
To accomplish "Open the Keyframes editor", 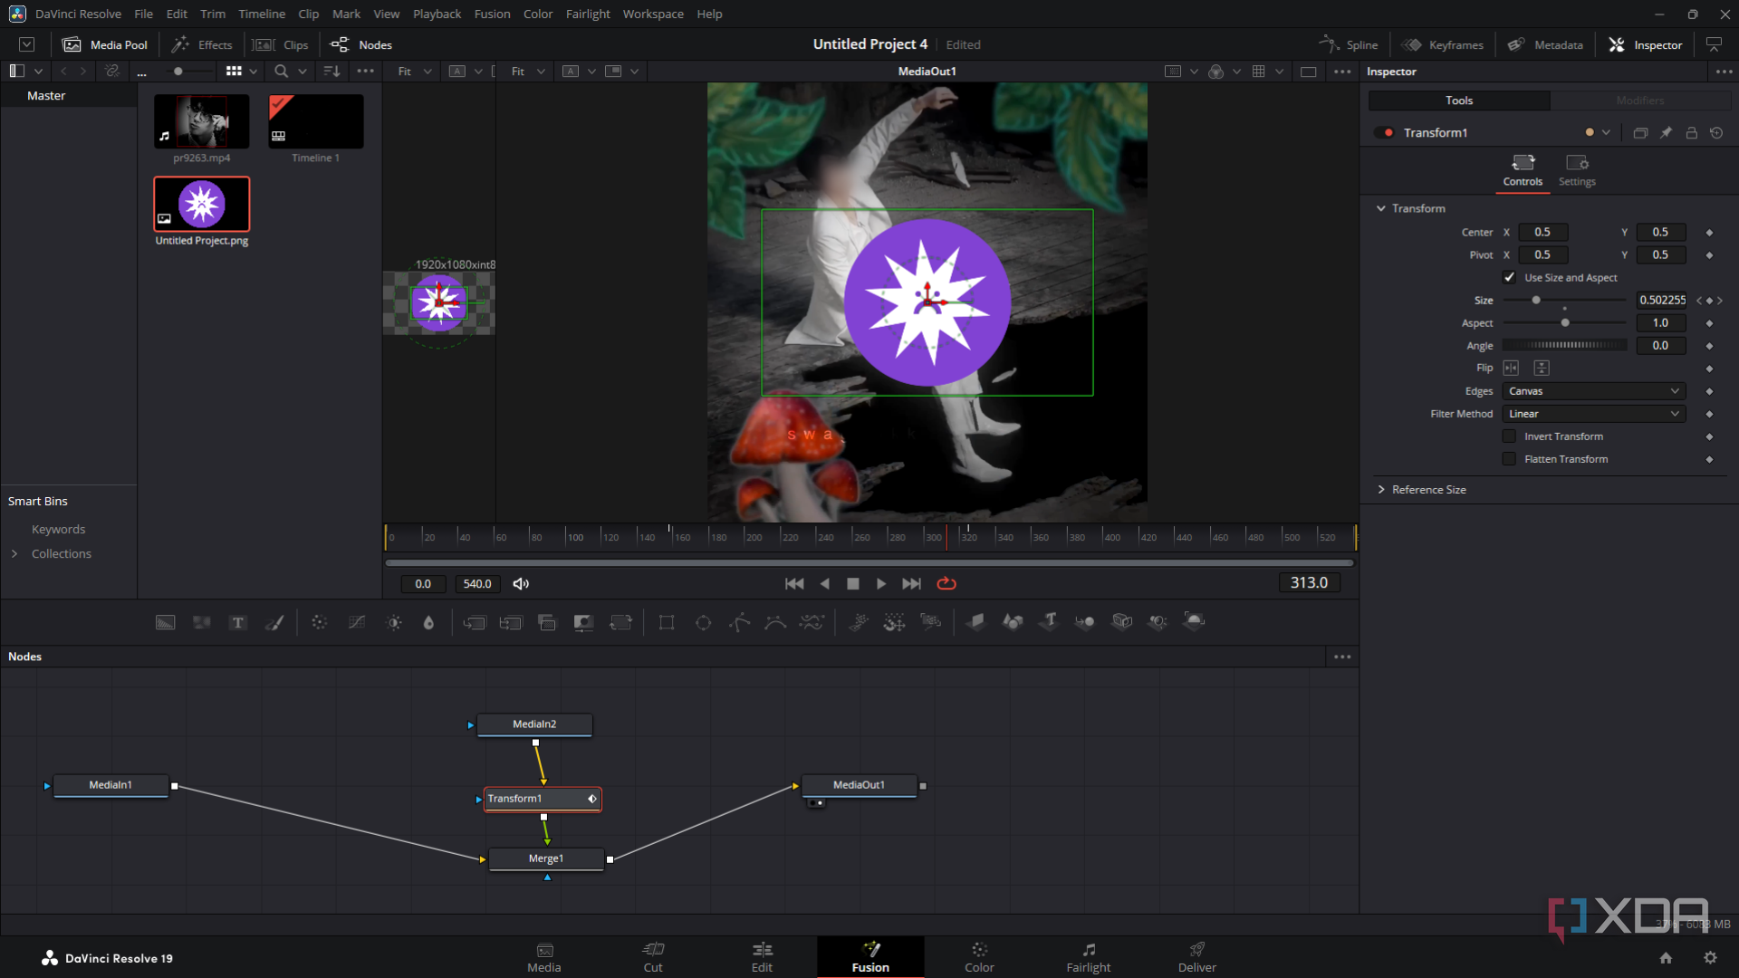I will point(1443,44).
